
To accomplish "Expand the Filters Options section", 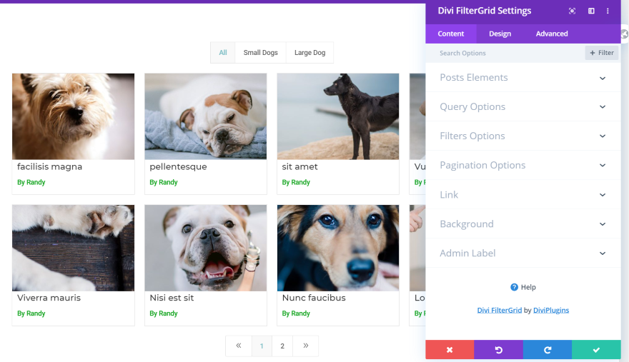I will coord(523,136).
